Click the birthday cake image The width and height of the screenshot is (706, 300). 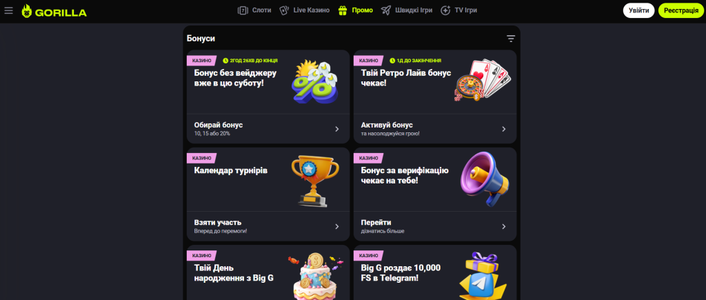click(x=314, y=276)
